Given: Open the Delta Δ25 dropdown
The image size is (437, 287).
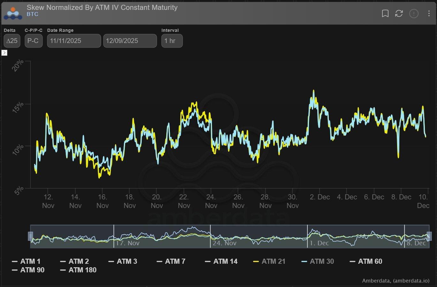Looking at the screenshot, I should coord(12,41).
